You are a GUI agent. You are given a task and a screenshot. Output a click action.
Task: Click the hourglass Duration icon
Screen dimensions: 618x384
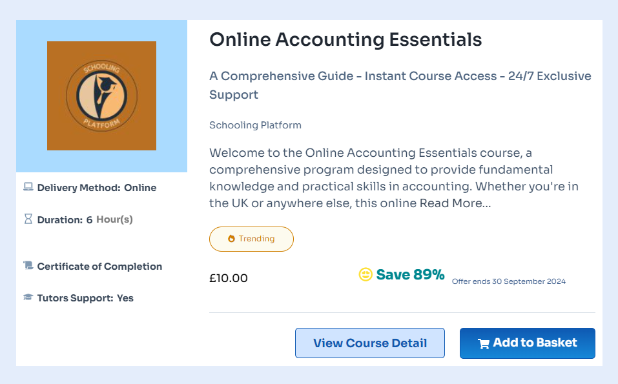pyautogui.click(x=28, y=219)
